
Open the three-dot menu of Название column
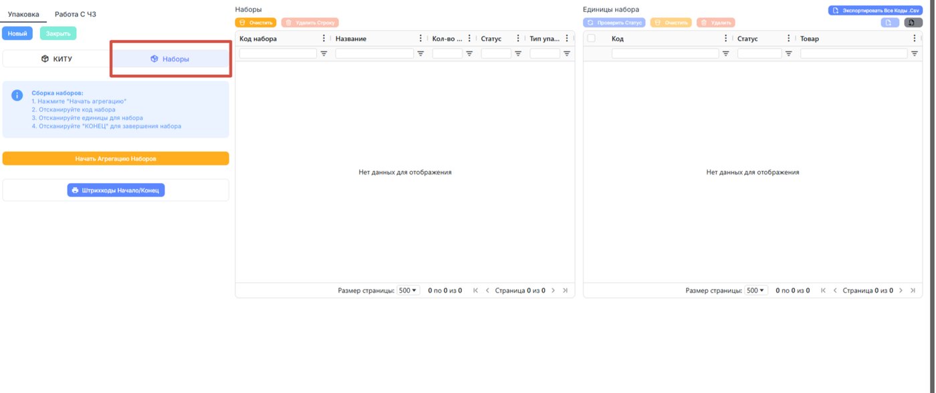[421, 39]
